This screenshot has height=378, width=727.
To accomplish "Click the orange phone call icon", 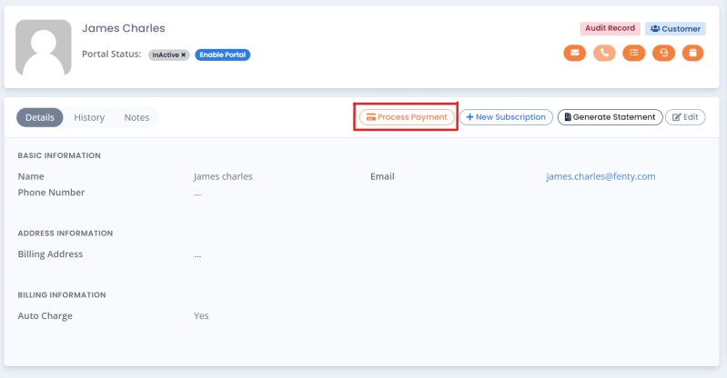I will coord(604,53).
